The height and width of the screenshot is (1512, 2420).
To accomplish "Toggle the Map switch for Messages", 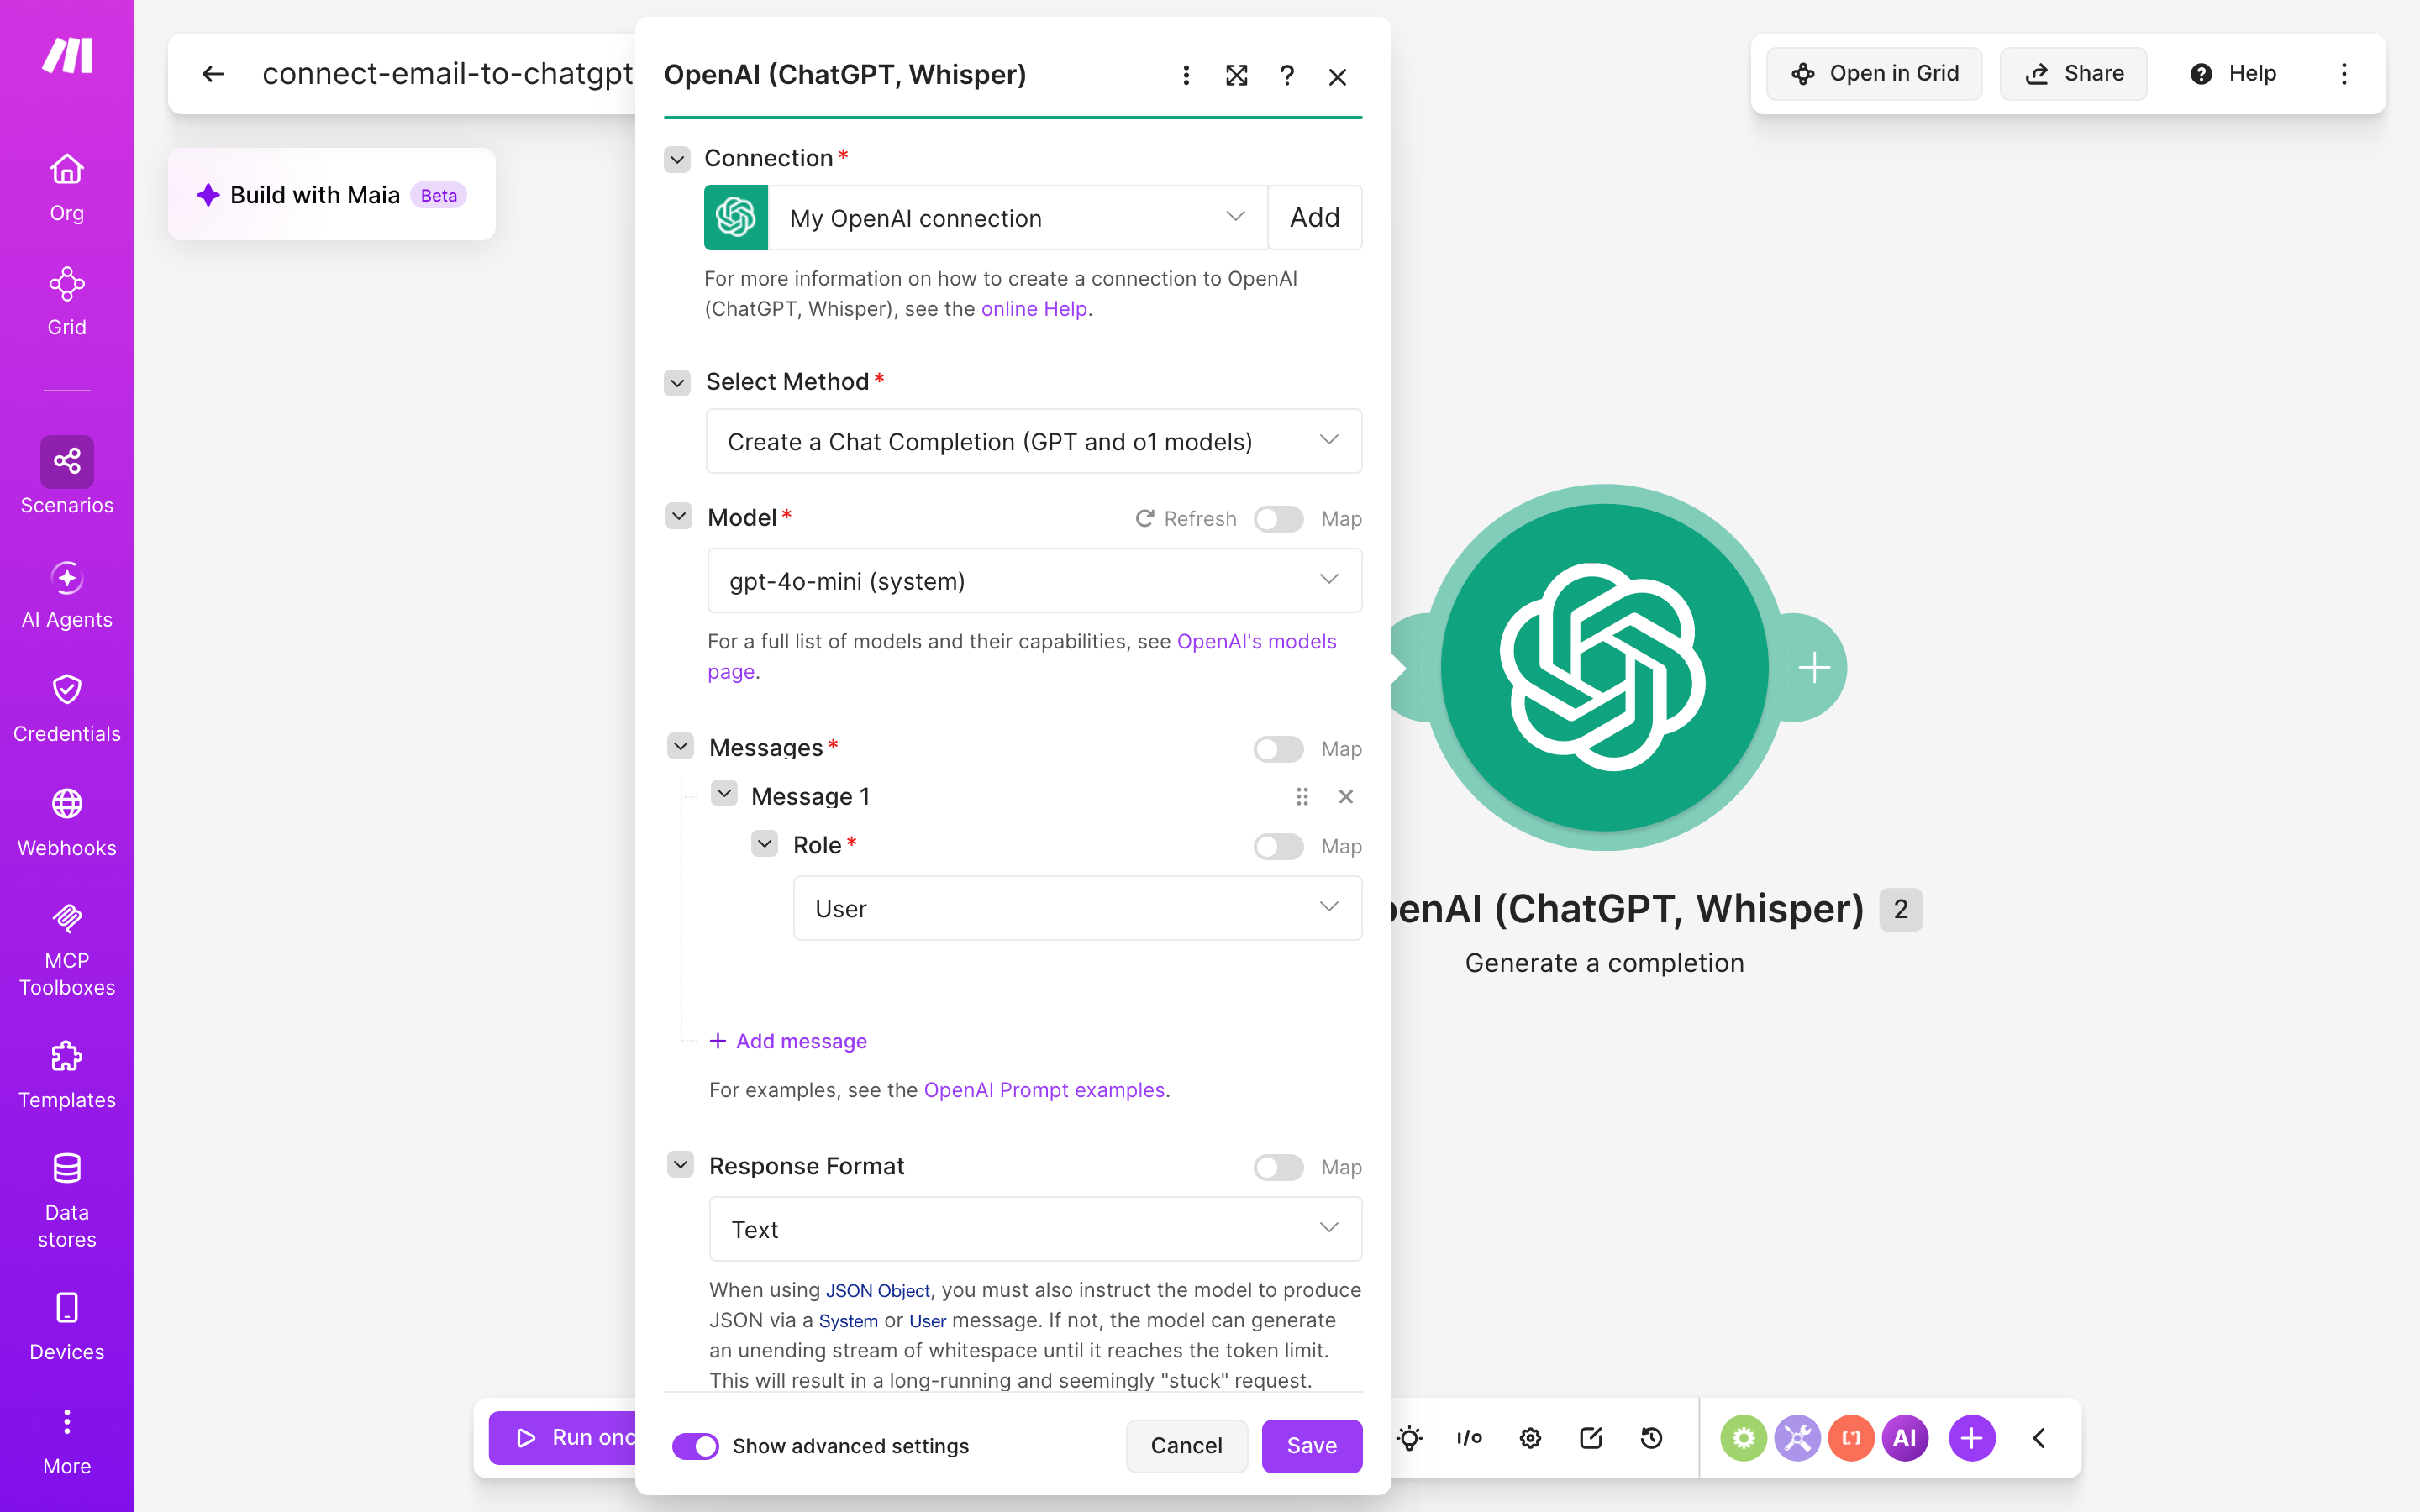I will pos(1278,749).
